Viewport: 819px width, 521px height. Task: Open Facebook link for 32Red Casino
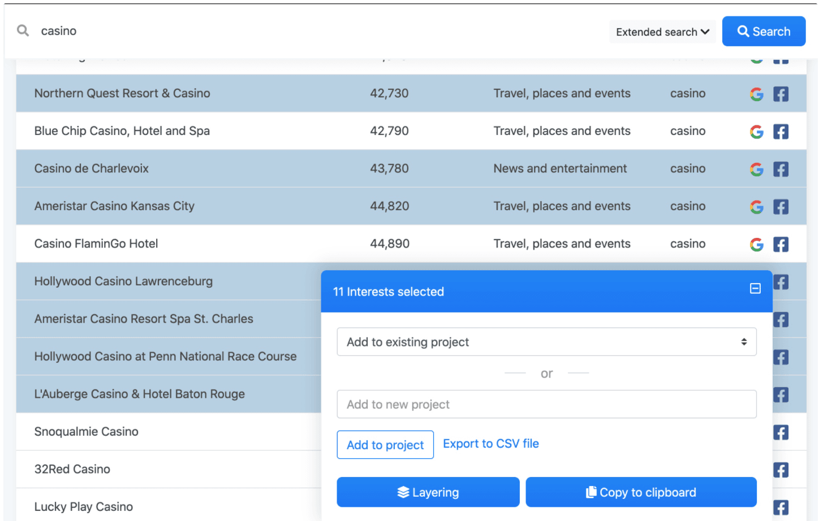pos(781,470)
